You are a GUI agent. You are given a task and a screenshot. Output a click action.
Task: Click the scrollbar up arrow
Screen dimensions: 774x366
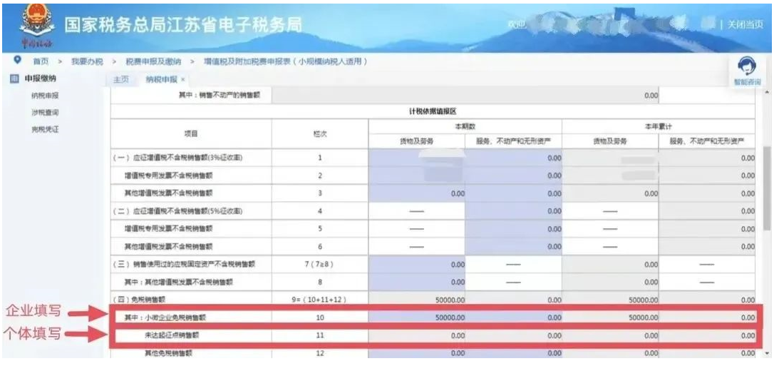click(766, 93)
